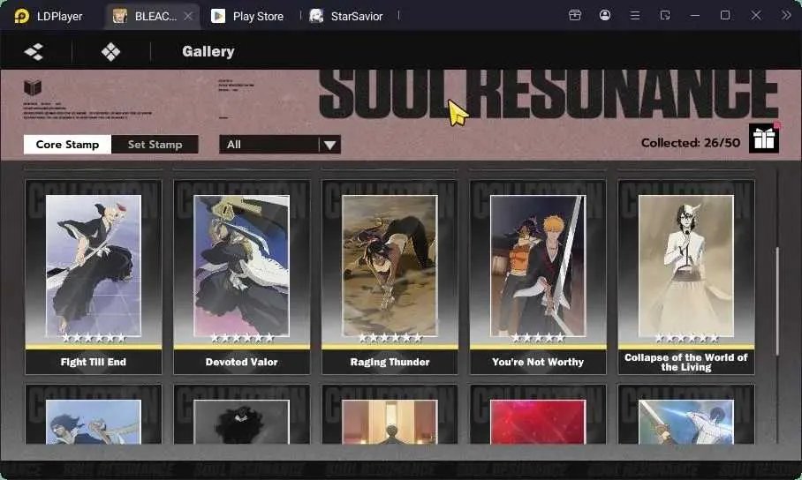Claim collection reward via gift icon
802x480 pixels.
point(764,139)
